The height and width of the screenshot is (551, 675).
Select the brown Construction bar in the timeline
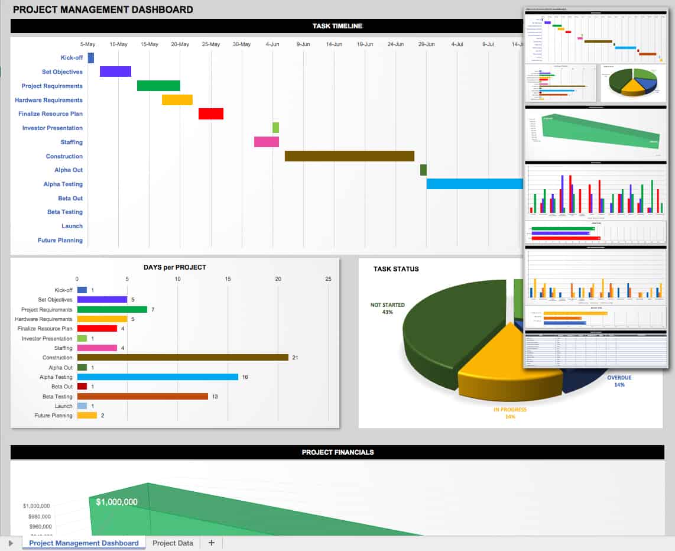pyautogui.click(x=349, y=156)
